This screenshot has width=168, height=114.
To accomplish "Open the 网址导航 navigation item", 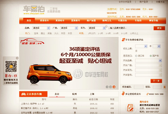I will [154, 20].
